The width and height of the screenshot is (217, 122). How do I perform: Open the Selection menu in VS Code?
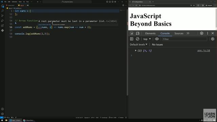14,2
